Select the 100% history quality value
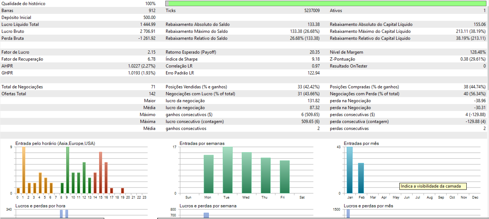Screen dimensions: 489x219 [x=150, y=4]
